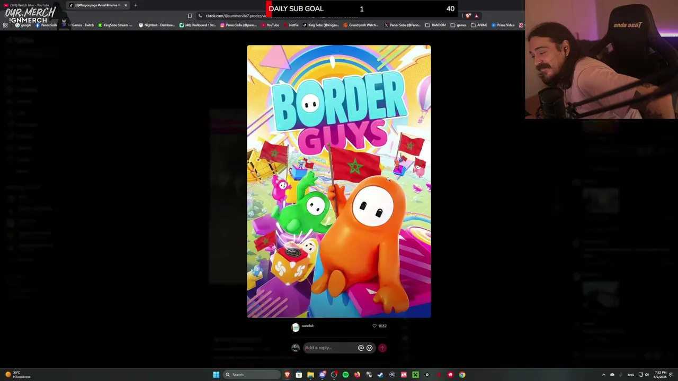
Task: Show hidden system tray icons
Action: [x=603, y=375]
